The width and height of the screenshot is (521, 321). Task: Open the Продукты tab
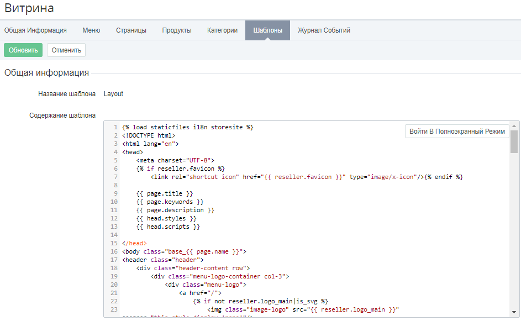coord(177,30)
